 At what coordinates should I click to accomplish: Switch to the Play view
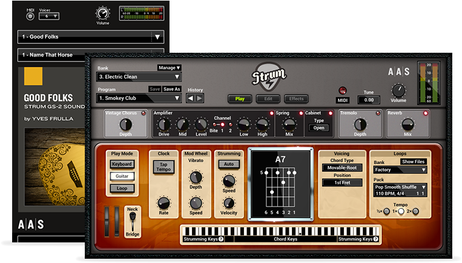[240, 99]
